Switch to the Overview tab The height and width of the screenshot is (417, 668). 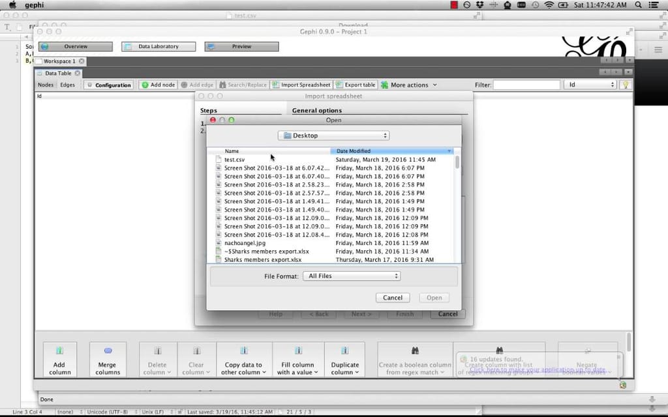tap(76, 46)
